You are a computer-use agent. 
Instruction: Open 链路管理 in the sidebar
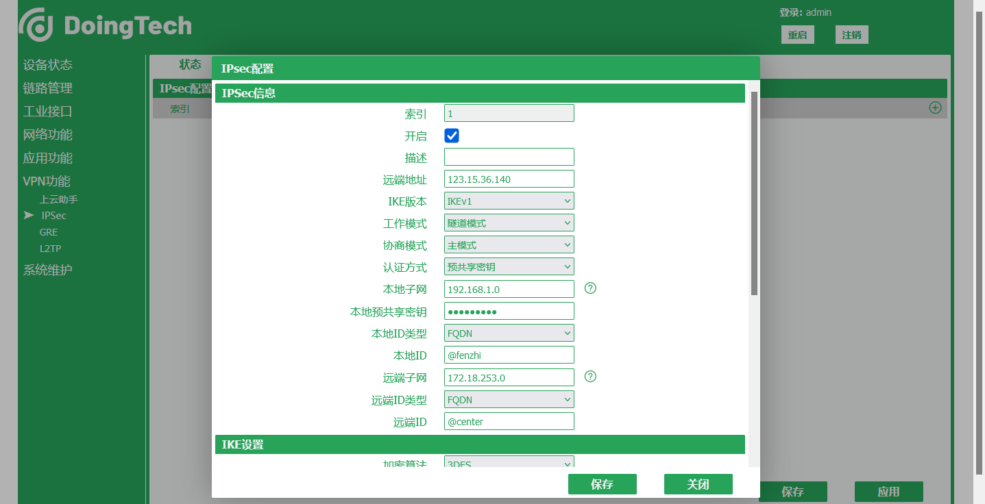48,88
